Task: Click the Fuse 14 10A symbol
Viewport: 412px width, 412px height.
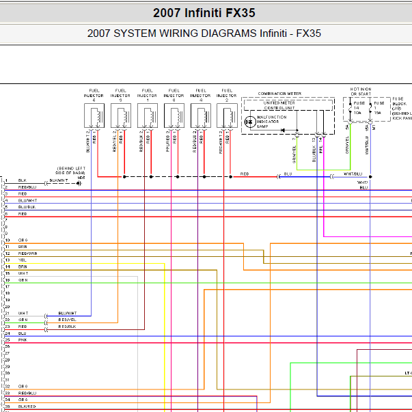Action: click(x=351, y=108)
